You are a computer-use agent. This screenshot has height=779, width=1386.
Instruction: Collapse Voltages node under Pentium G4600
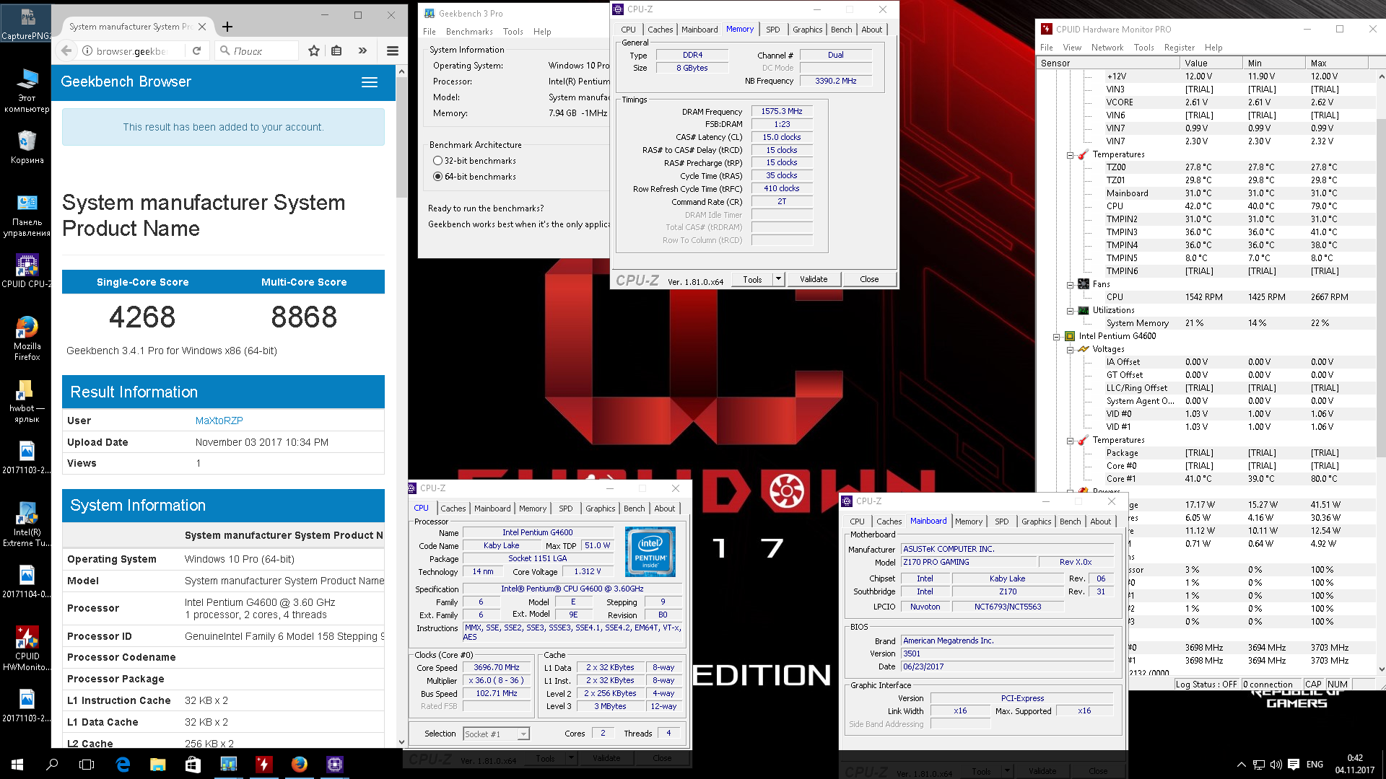click(x=1070, y=350)
